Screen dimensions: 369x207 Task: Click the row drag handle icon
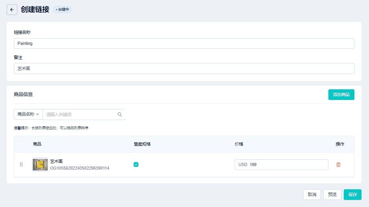pyautogui.click(x=21, y=164)
